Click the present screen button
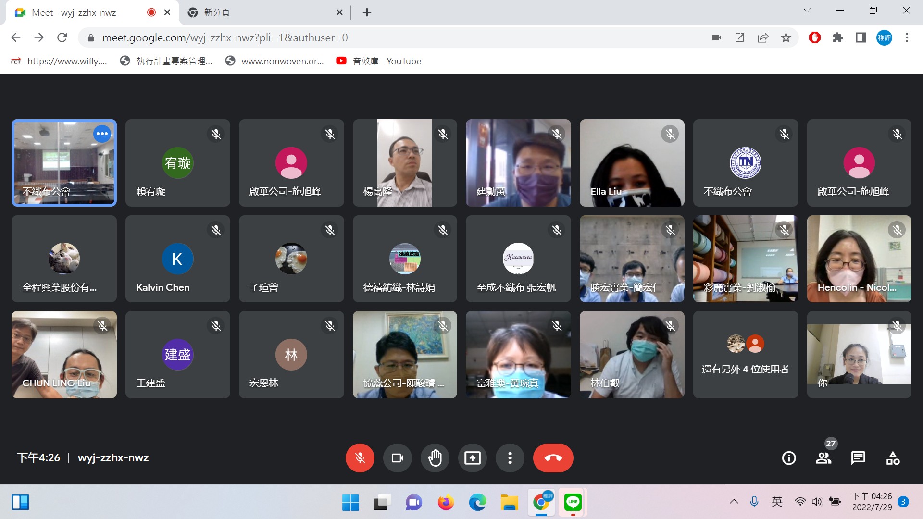Screen dimensions: 923x519 pyautogui.click(x=473, y=458)
